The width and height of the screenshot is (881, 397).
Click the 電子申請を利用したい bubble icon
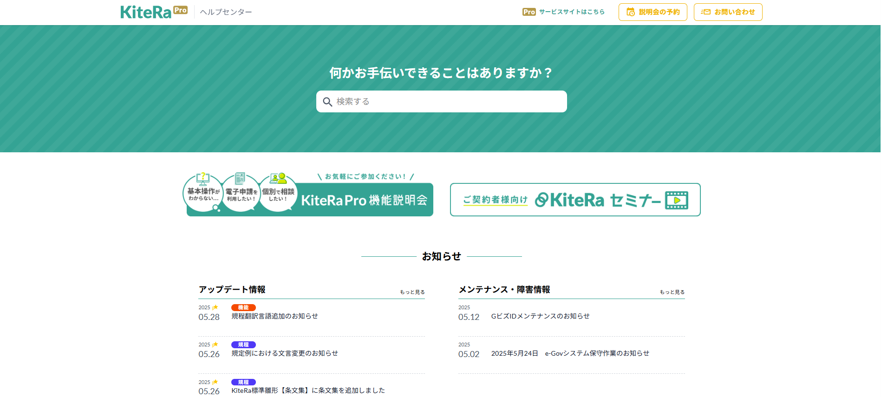pos(241,193)
